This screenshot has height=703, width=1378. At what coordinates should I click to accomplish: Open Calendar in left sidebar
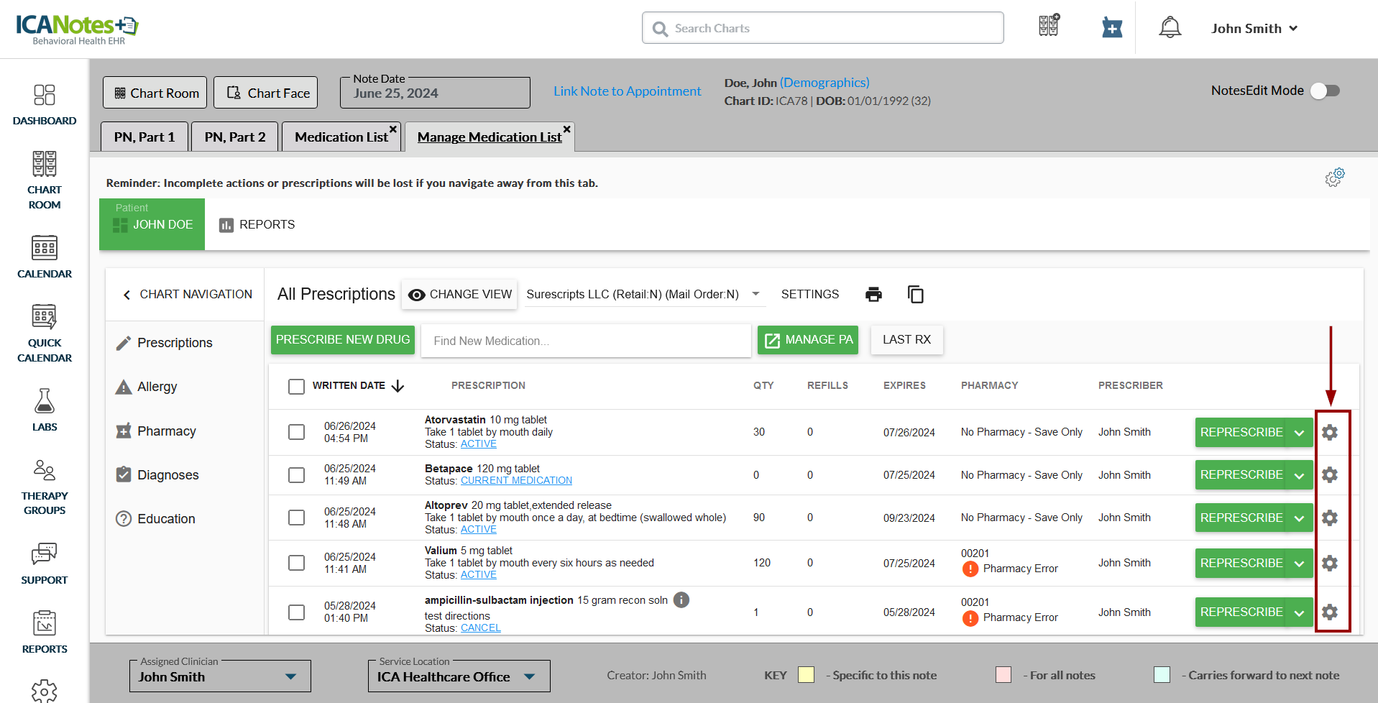pyautogui.click(x=45, y=257)
